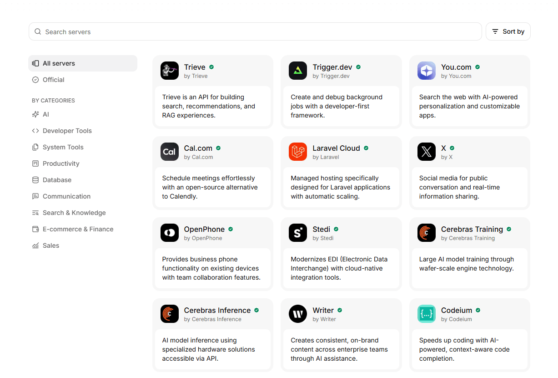Screen dimensions: 558x378
Task: Click the Laravel Cloud red logo
Action: click(298, 152)
